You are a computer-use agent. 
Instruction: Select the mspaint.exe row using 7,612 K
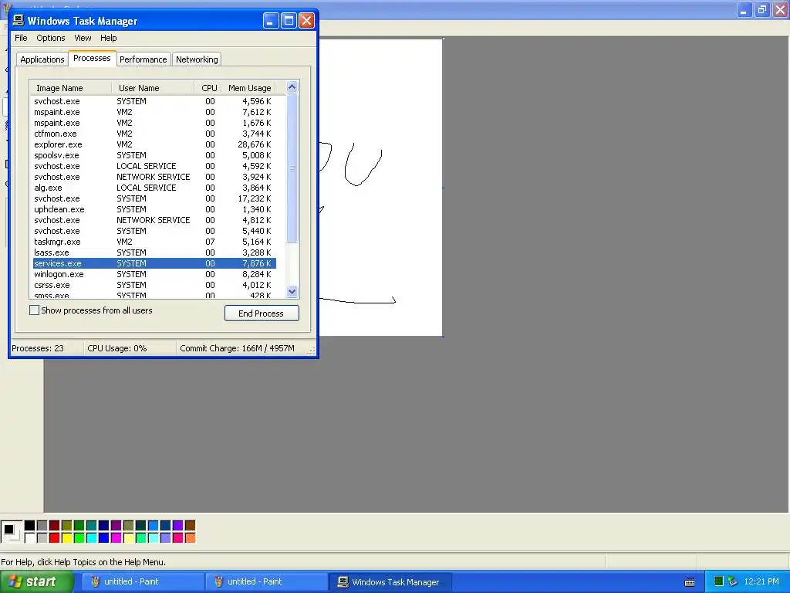pos(154,112)
